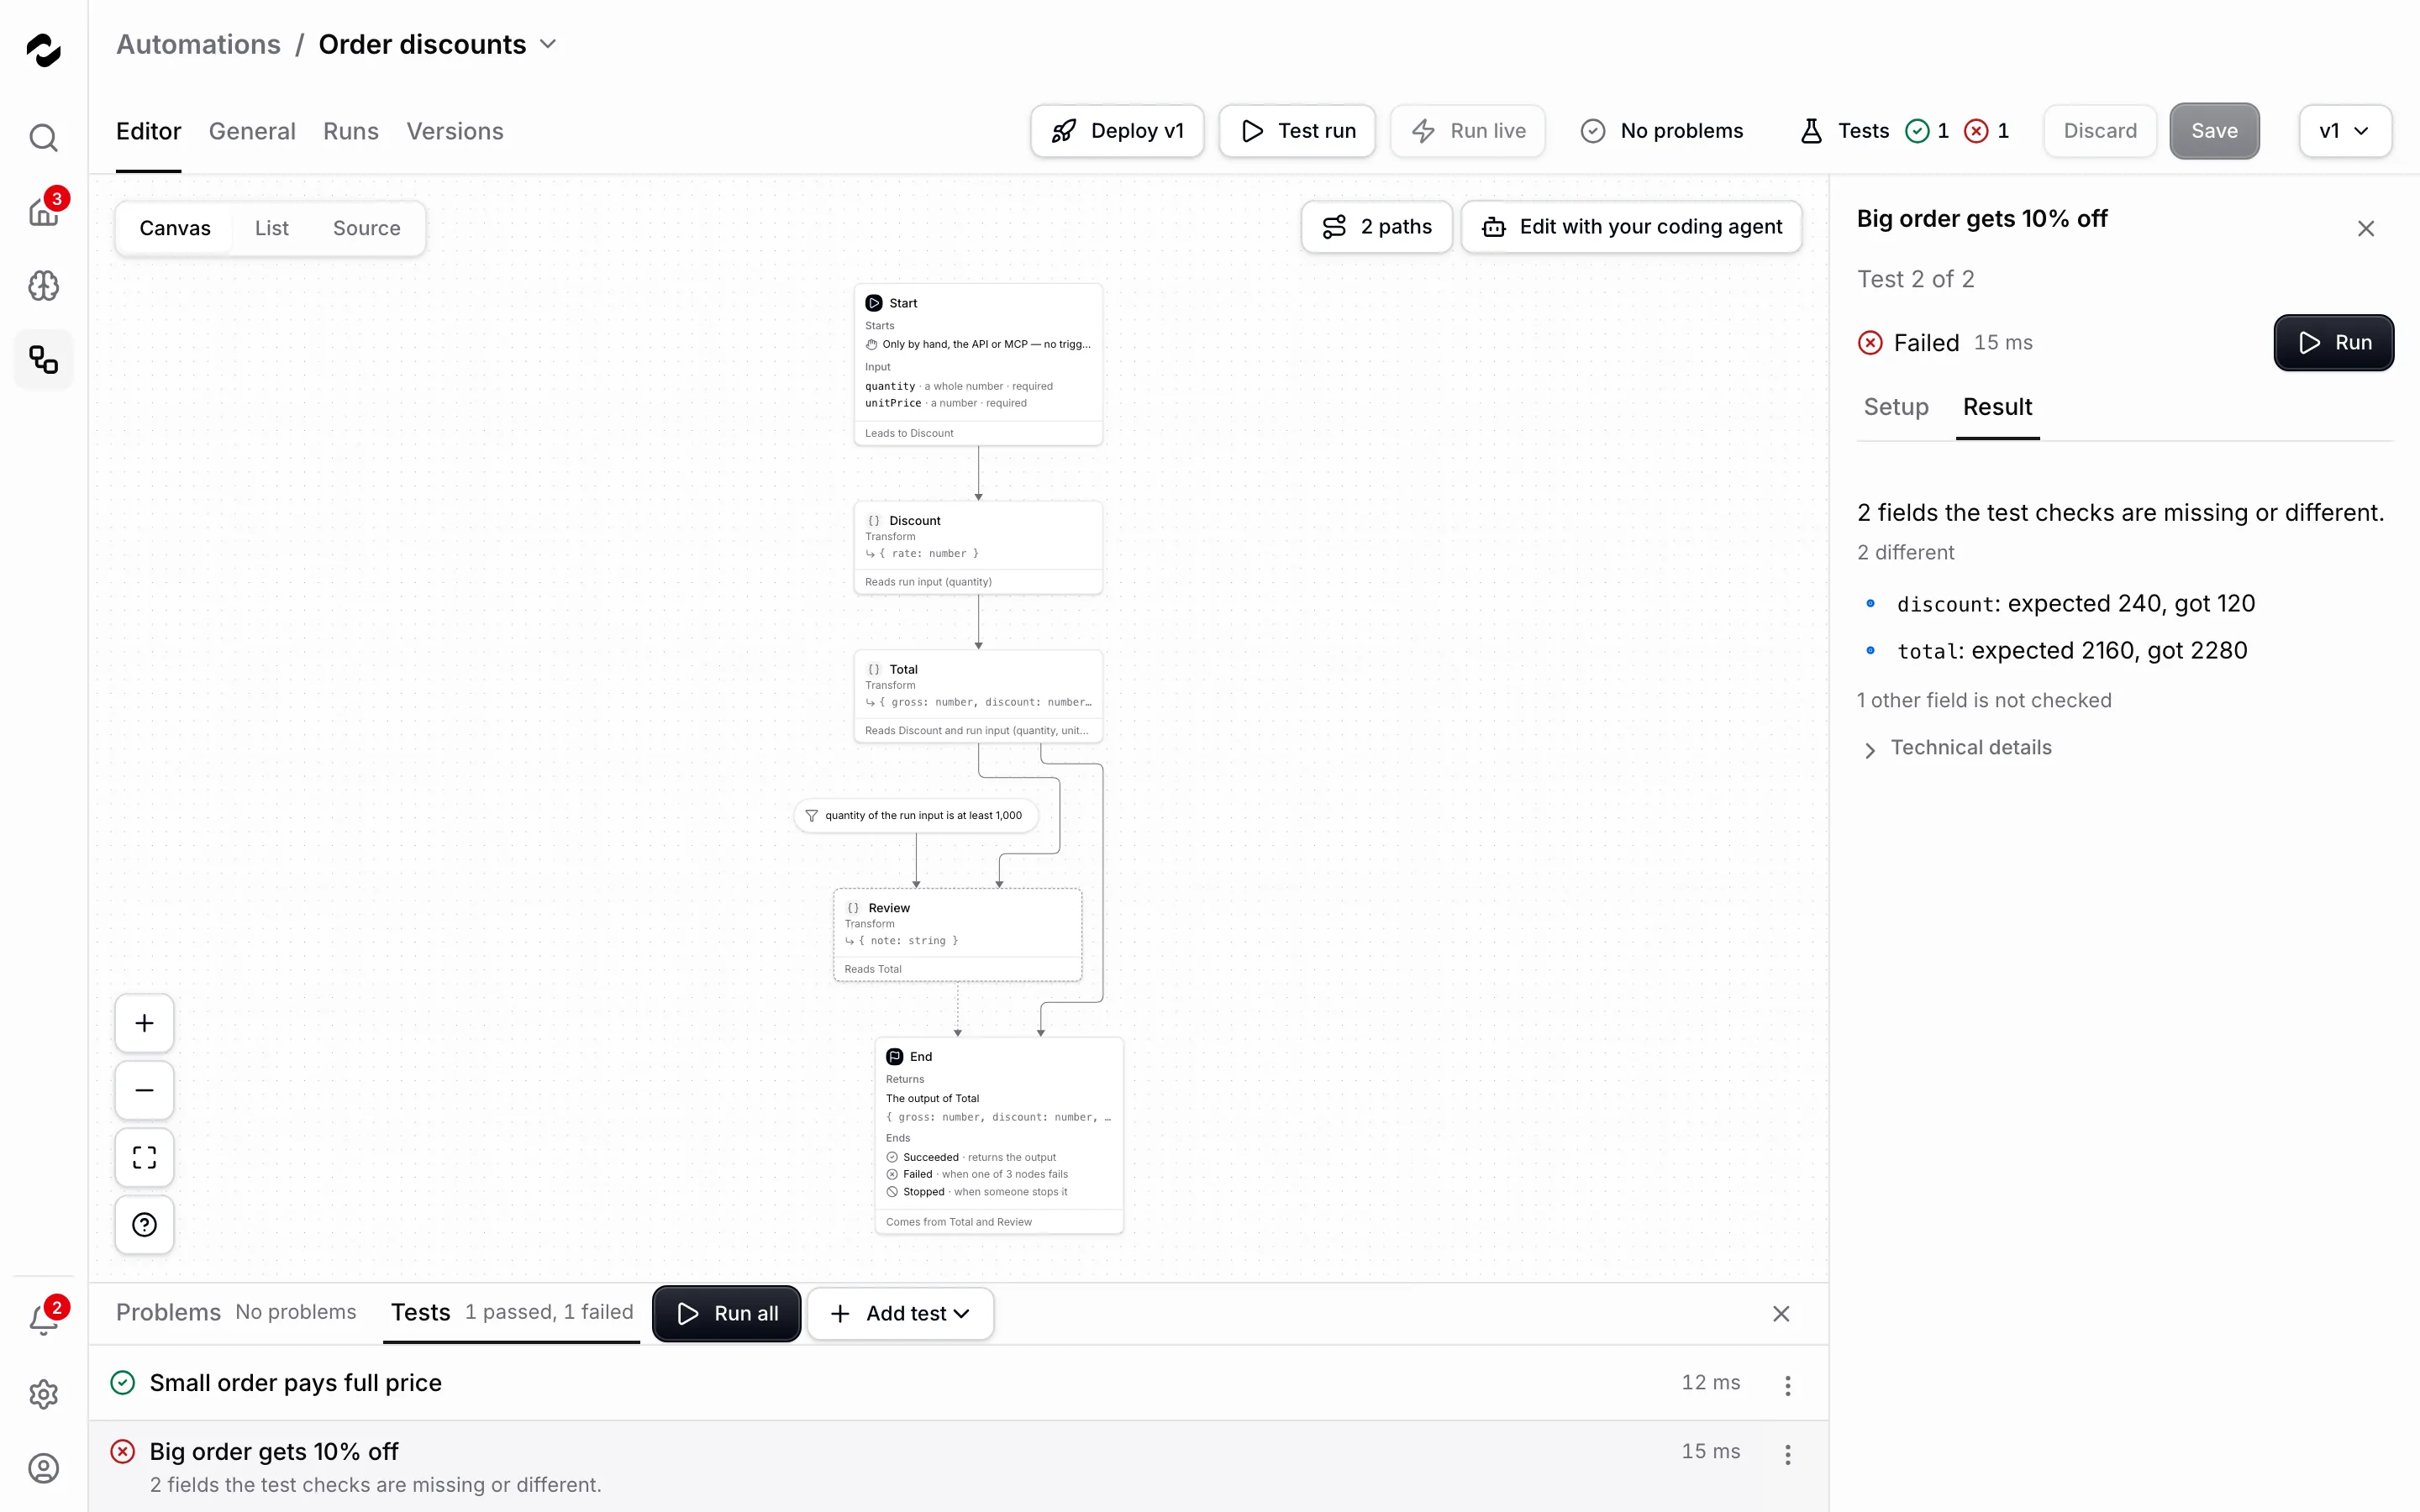Screen dimensions: 2420x1512
Task: Close the Big order test side panel
Action: point(2366,229)
